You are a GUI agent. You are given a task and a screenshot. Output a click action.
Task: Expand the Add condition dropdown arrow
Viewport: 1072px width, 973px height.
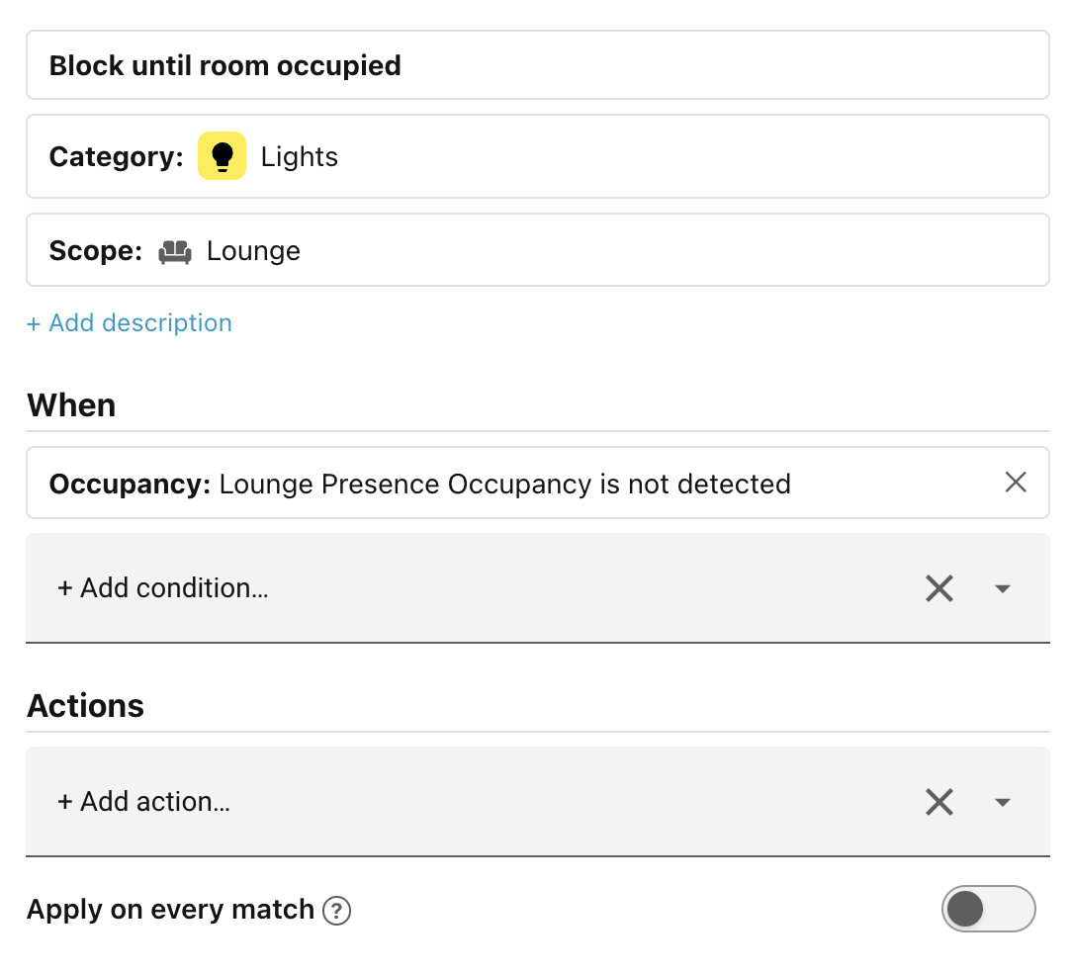click(x=1002, y=588)
